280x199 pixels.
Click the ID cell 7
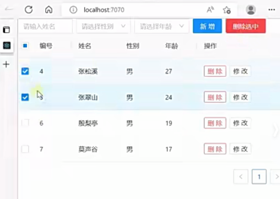[x=41, y=149]
